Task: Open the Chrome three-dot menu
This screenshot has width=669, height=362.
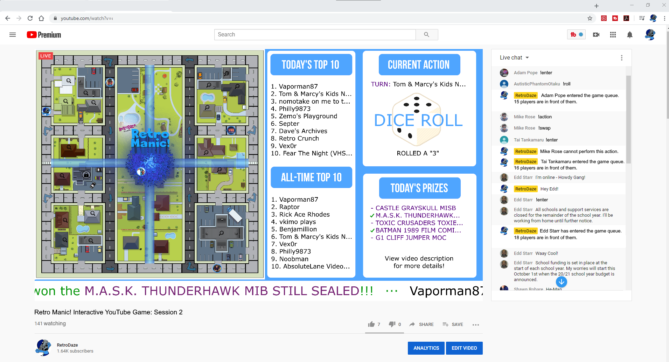Action: (664, 18)
